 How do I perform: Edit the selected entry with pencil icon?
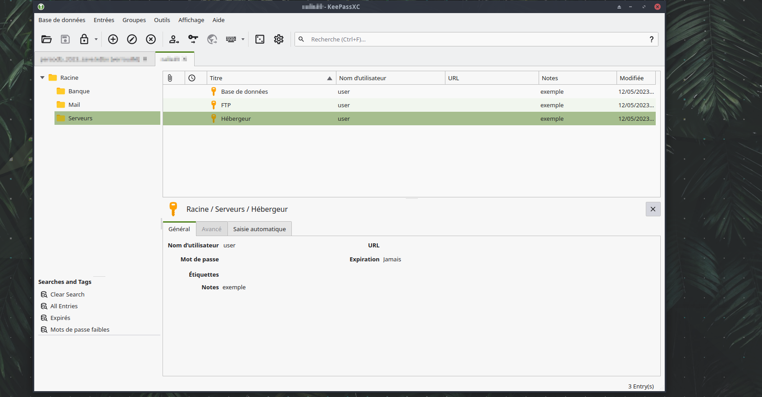(132, 39)
